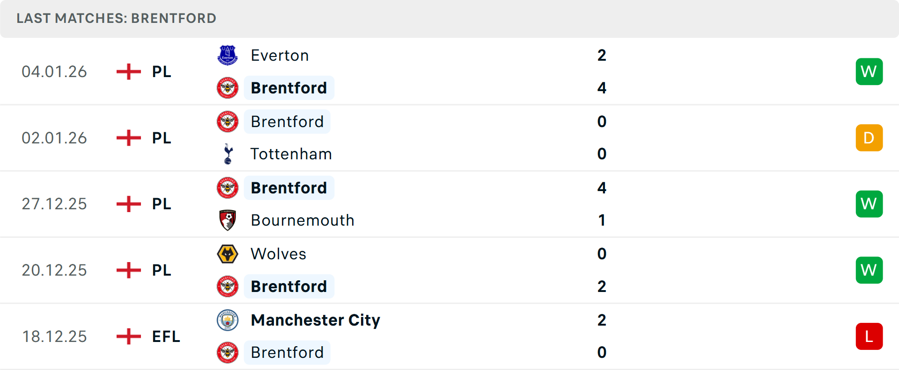The image size is (899, 370).
Task: Open the Everton team link
Action: pyautogui.click(x=280, y=56)
